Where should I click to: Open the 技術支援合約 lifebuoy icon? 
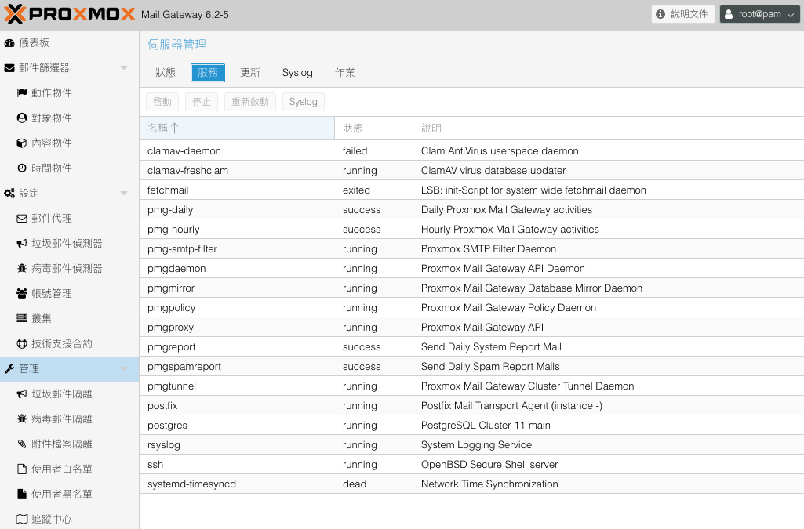[21, 344]
